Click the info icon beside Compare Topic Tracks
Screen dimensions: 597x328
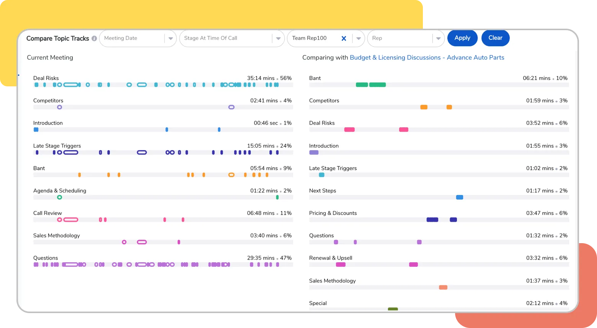[94, 39]
